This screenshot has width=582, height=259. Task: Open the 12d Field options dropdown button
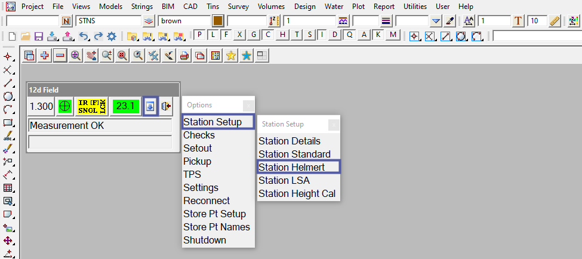point(150,106)
